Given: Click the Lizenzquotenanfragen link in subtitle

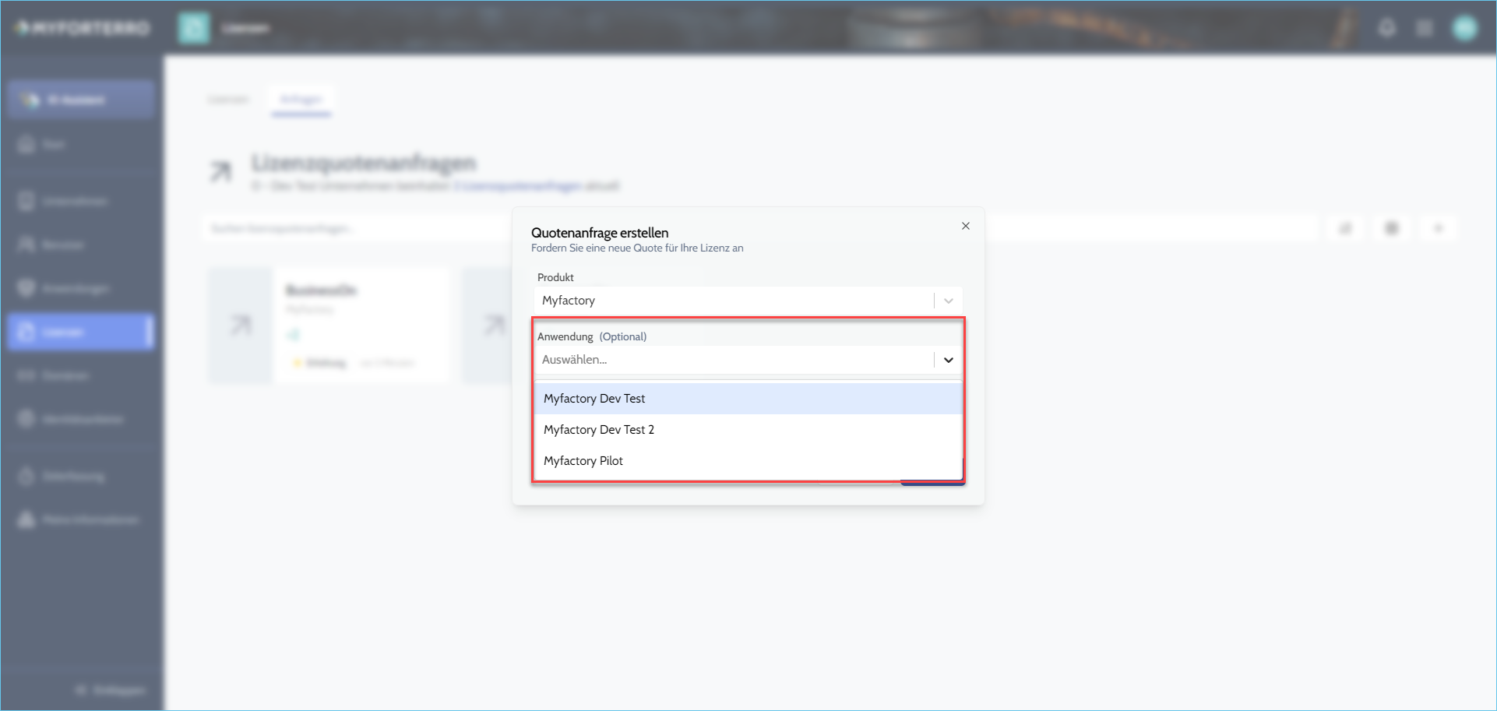Looking at the screenshot, I should tap(518, 186).
